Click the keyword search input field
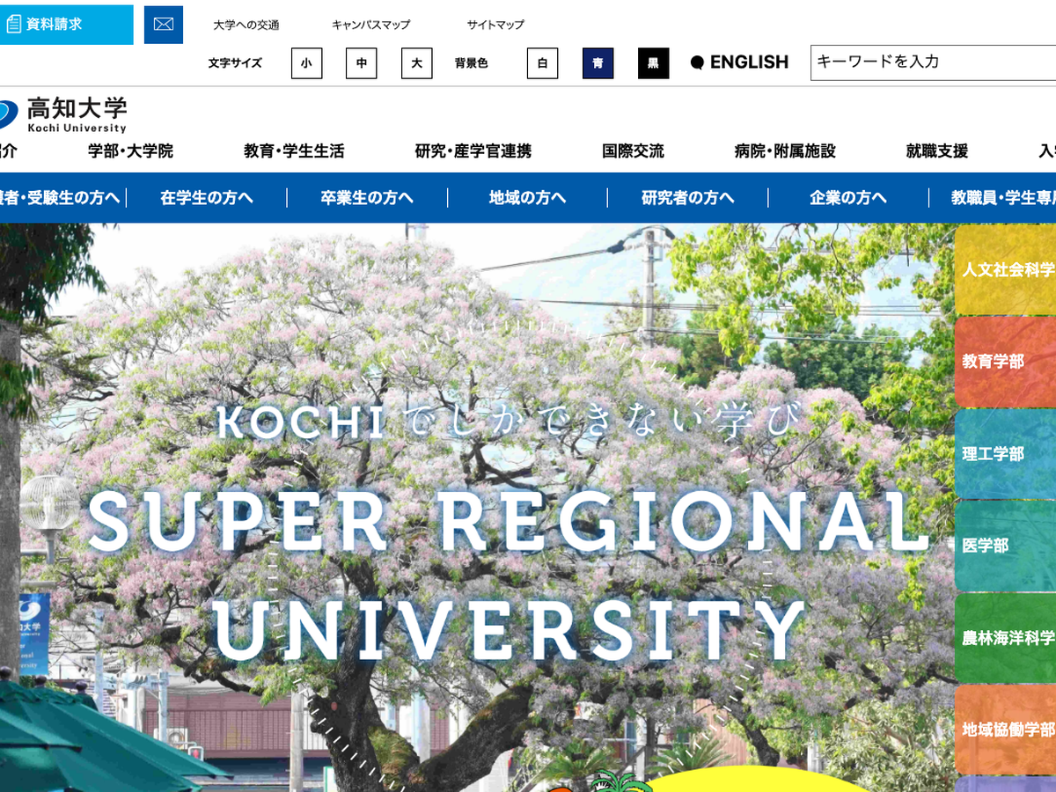 coord(931,62)
